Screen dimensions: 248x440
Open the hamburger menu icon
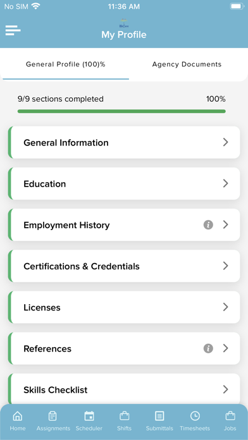pyautogui.click(x=13, y=30)
